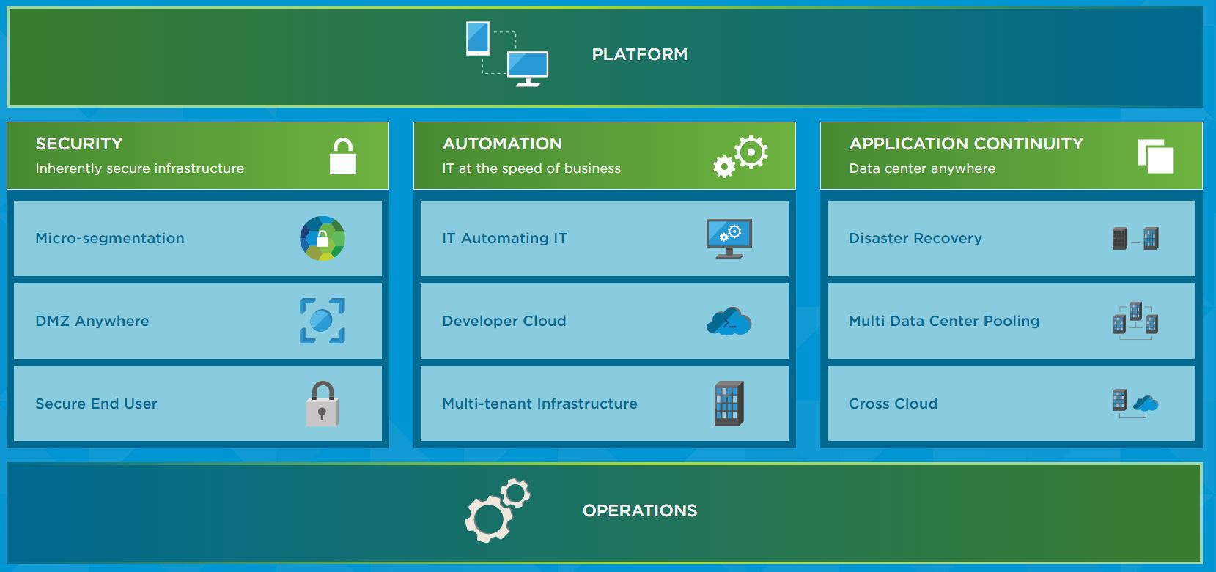Click the Security open padlock icon

342,156
